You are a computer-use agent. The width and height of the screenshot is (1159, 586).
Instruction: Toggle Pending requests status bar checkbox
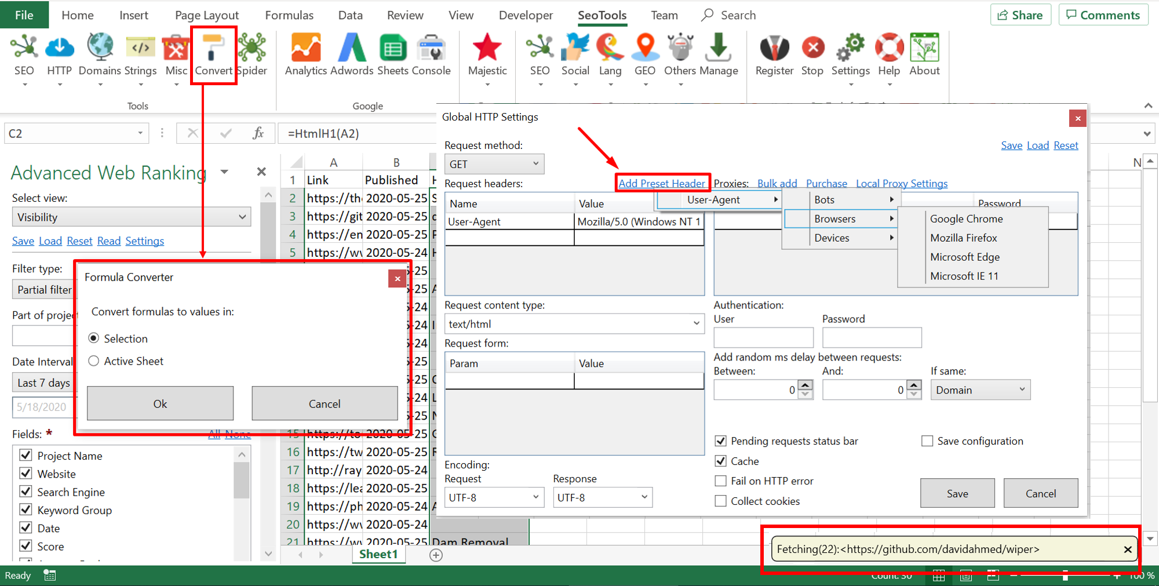pyautogui.click(x=721, y=441)
